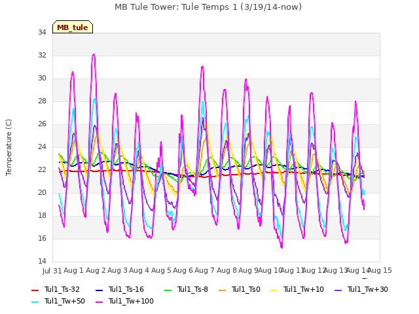Select the Tul1_Ts-16 legend label

[x=126, y=289]
